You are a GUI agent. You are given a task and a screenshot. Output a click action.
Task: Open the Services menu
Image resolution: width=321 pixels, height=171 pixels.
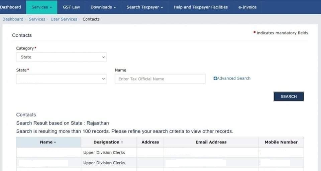pyautogui.click(x=41, y=7)
